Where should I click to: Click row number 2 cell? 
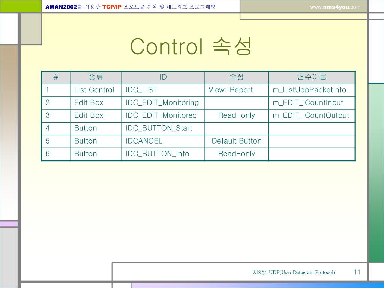tap(56, 103)
